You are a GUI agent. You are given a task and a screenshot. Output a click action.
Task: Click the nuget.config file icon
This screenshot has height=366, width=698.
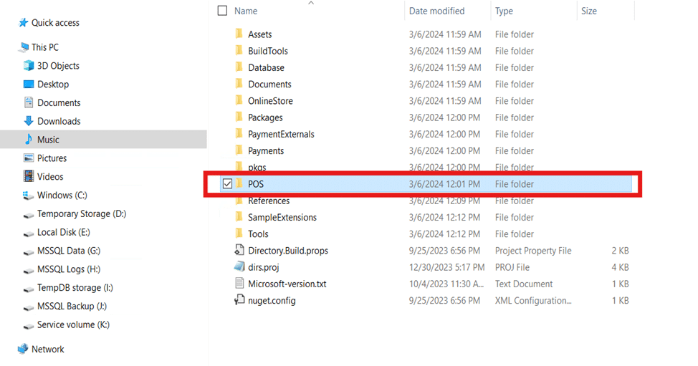(239, 301)
